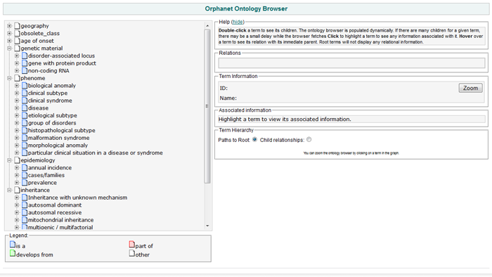Viewport: 492px width, 277px height.
Task: Click the green 'develops from' legend swatch
Action: click(x=13, y=253)
